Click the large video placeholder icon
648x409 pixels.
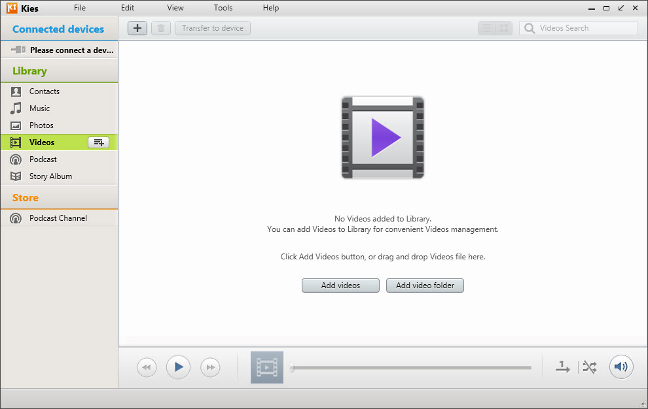(383, 137)
